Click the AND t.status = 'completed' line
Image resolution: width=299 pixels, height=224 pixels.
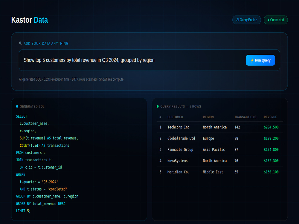click(x=43, y=189)
